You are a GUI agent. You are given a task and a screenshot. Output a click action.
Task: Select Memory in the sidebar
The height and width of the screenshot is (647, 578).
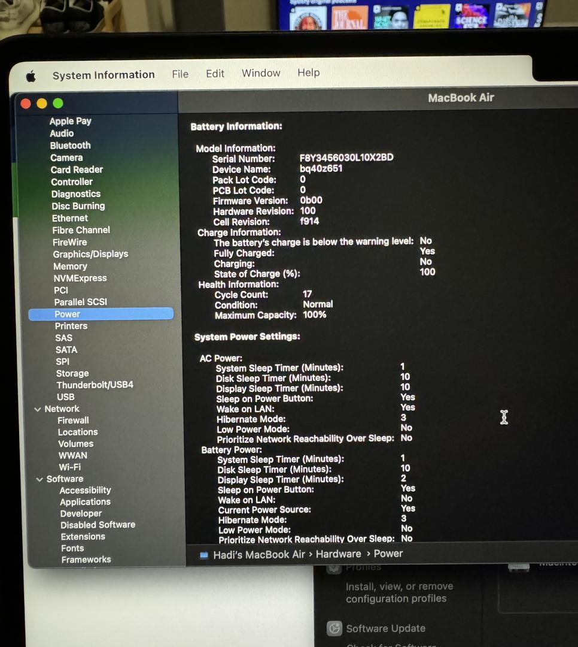tap(70, 267)
